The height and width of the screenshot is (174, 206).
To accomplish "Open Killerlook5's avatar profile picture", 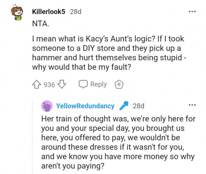I will click(x=18, y=14).
